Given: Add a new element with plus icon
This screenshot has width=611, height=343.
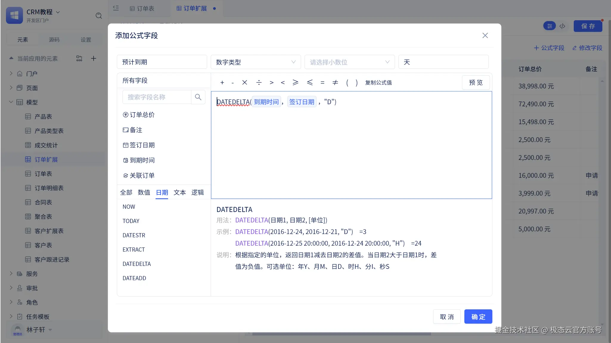Looking at the screenshot, I should [x=93, y=58].
